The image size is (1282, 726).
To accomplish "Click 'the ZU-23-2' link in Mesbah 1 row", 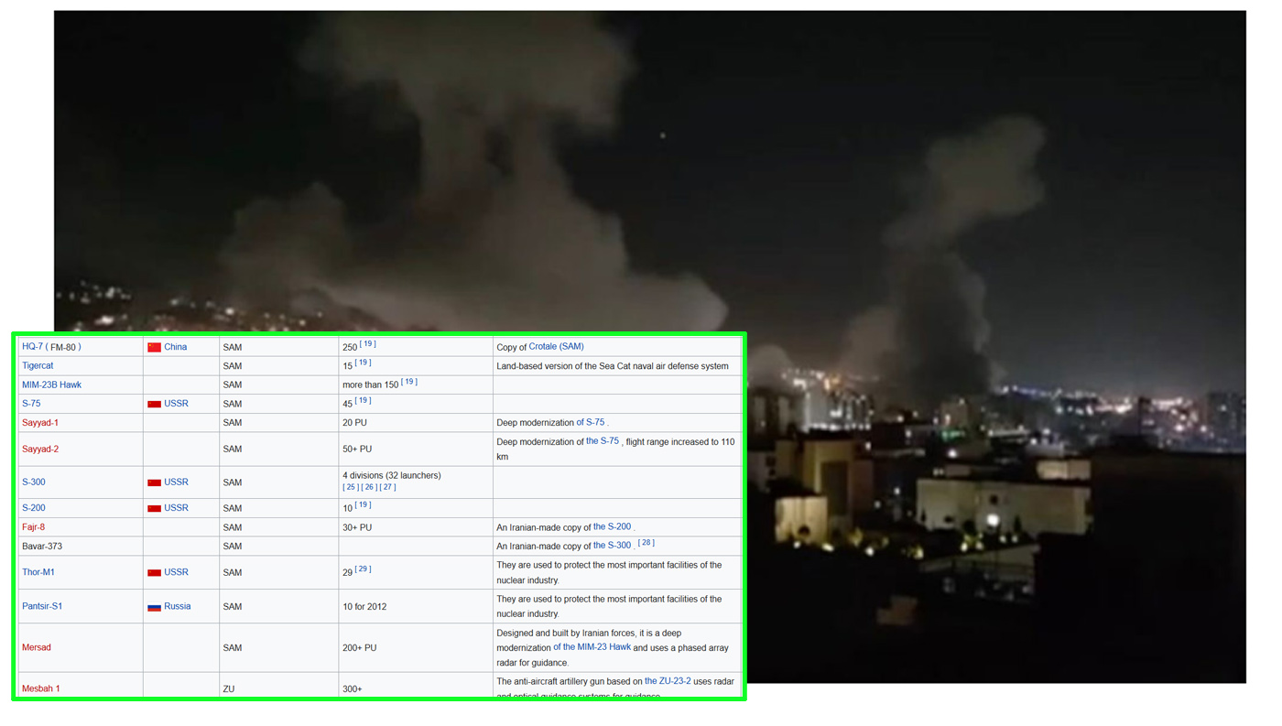I will point(668,680).
